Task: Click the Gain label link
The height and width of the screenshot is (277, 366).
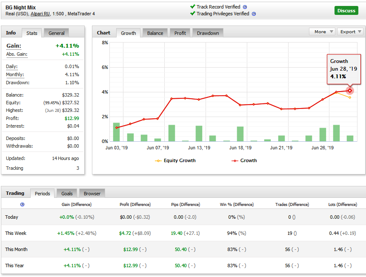Action: tap(14, 46)
